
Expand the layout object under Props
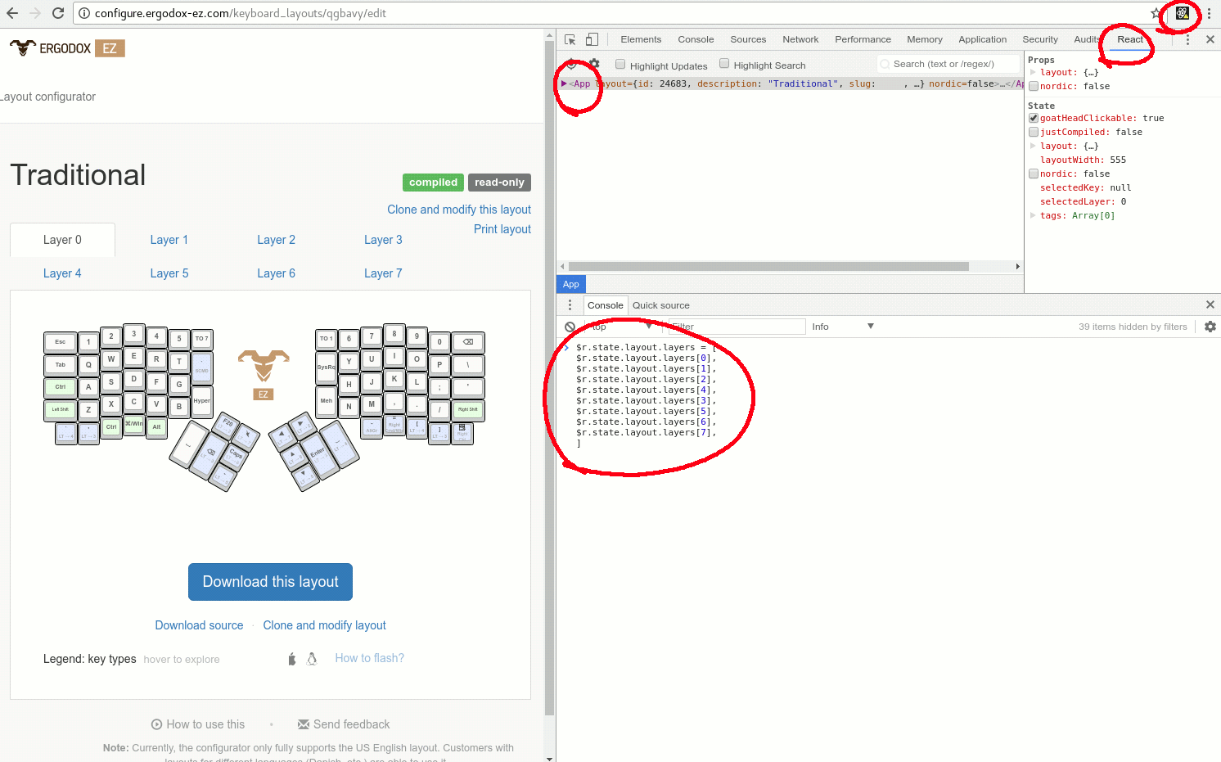(1033, 72)
